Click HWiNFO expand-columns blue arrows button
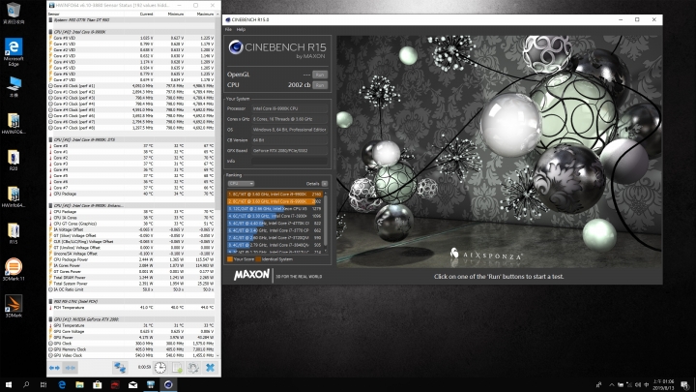The height and width of the screenshot is (392, 696). pos(54,368)
